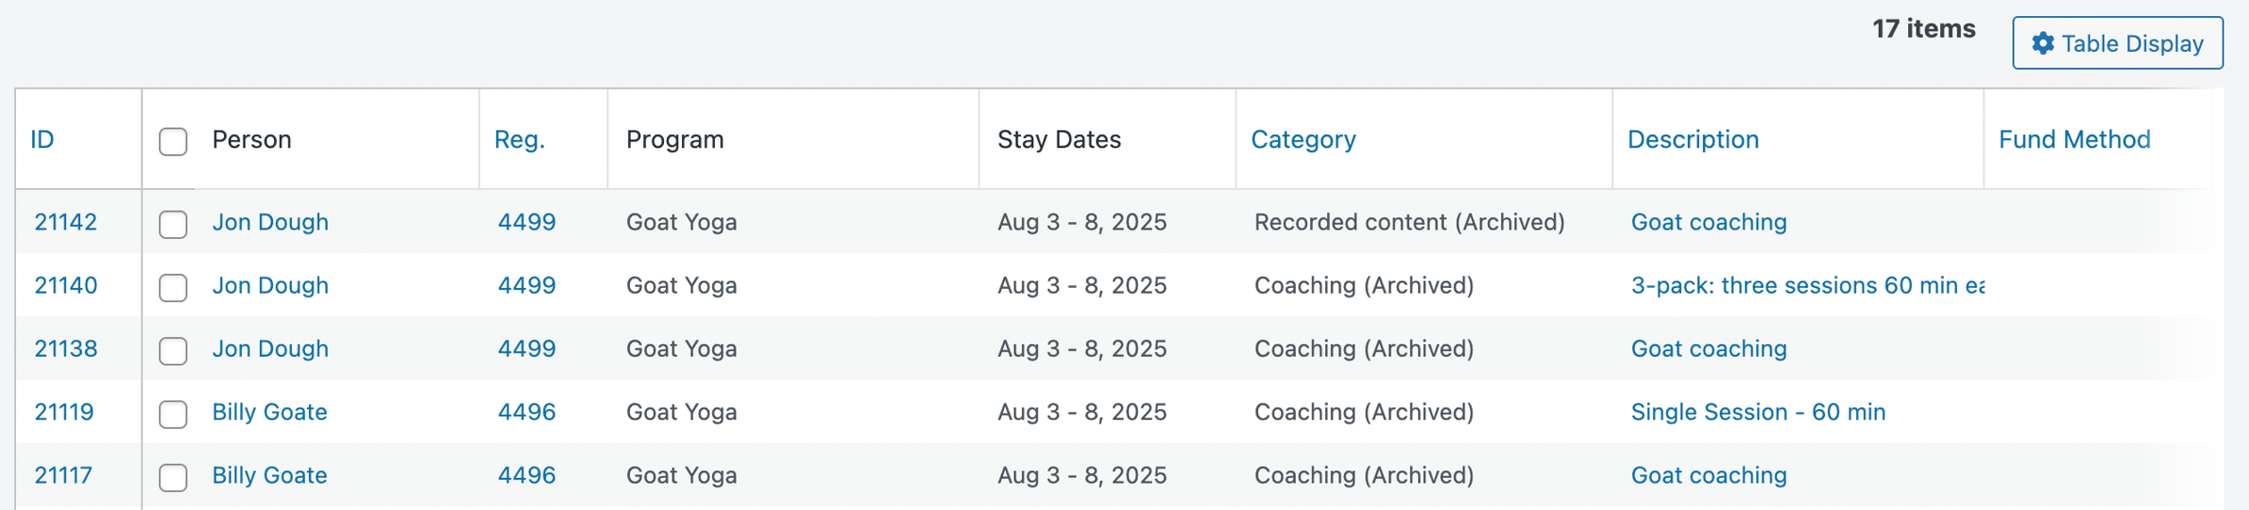Click the gear icon in Table Display

[2043, 43]
